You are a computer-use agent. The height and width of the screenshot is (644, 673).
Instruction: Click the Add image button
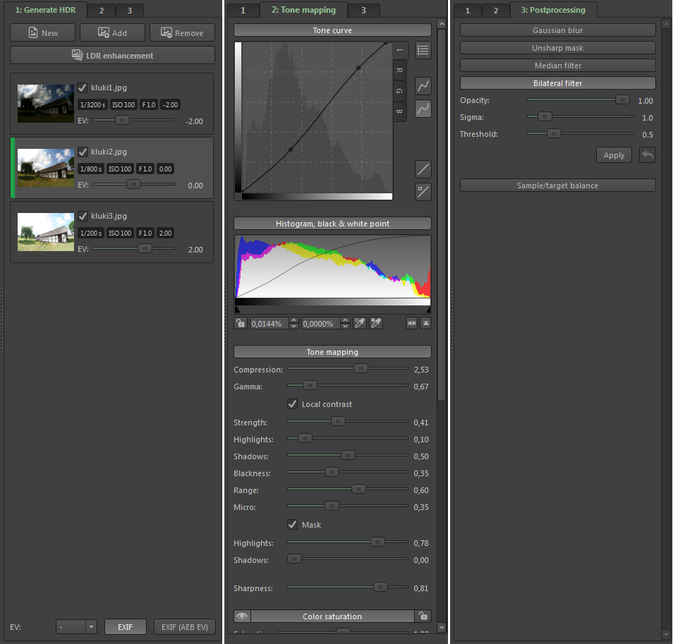point(112,32)
